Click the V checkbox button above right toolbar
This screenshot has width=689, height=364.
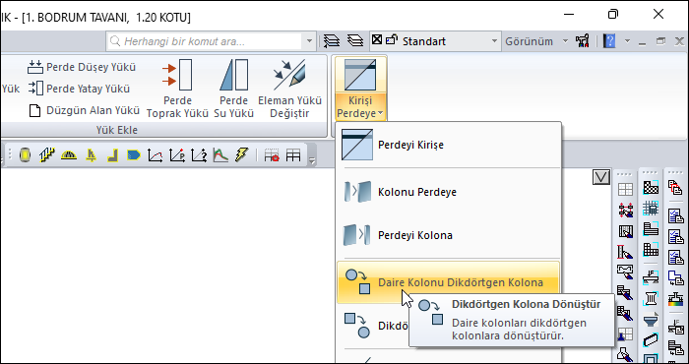(x=601, y=177)
